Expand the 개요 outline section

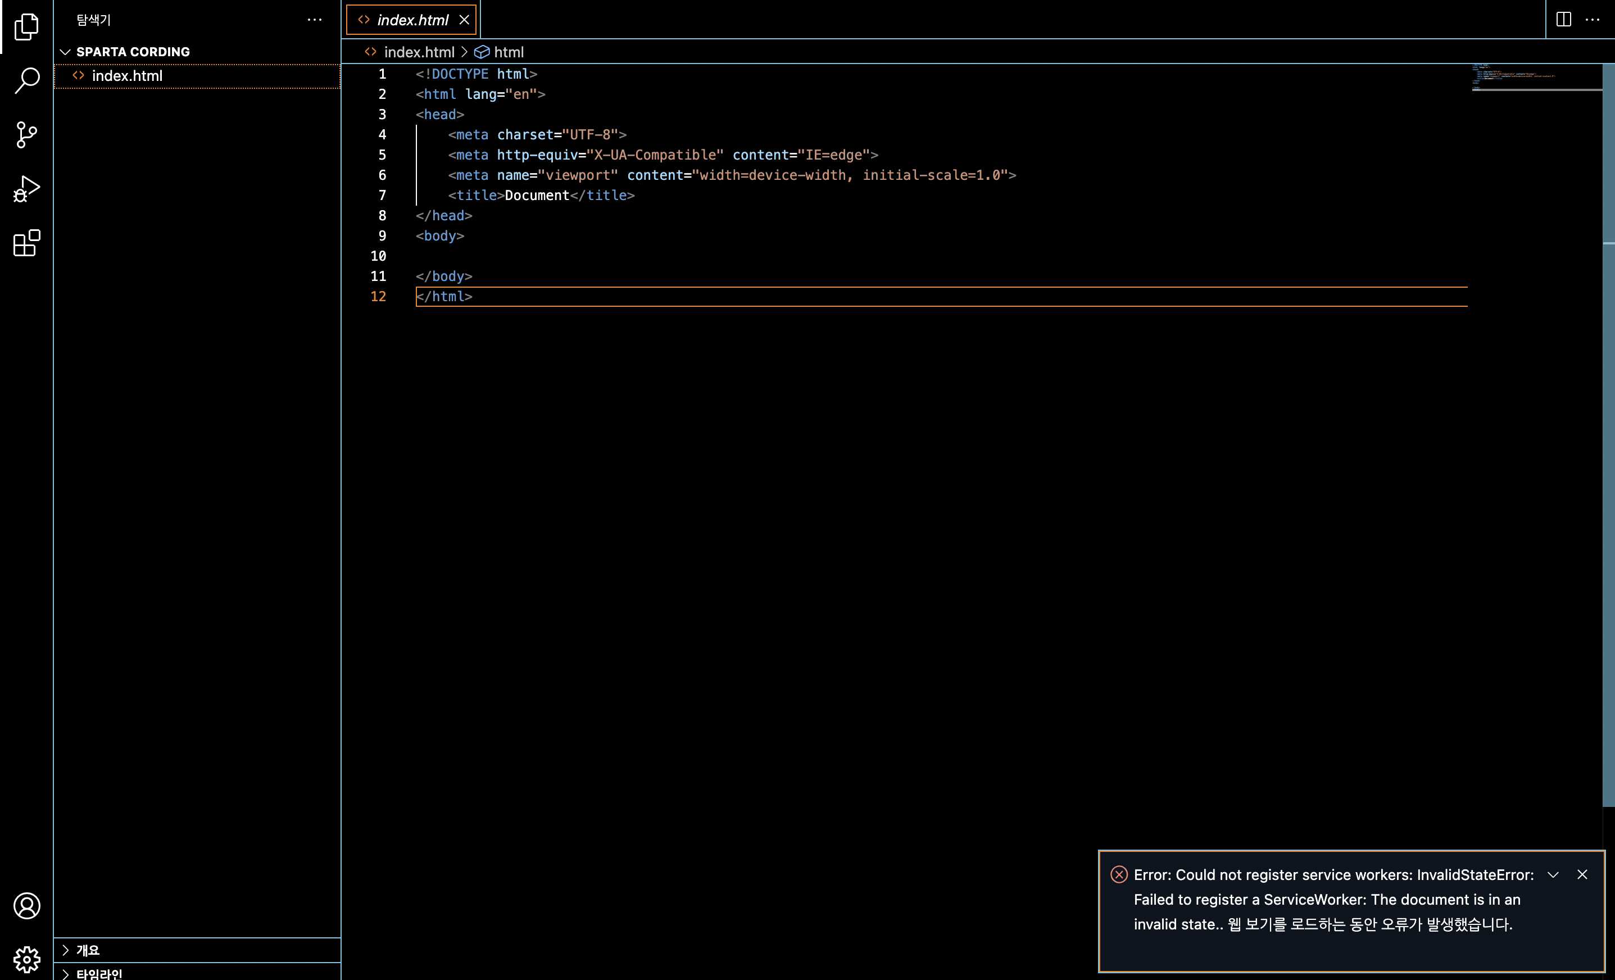point(197,950)
